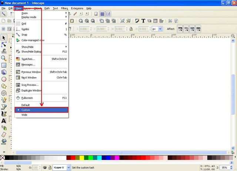237x171 pixels.
Task: Select the Calligraphy tool
Action: [x=4, y=114]
